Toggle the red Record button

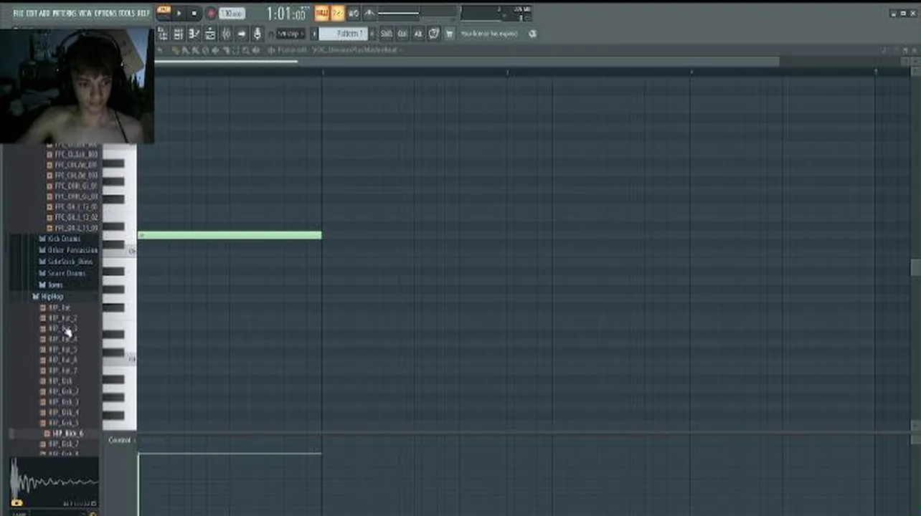tap(211, 13)
